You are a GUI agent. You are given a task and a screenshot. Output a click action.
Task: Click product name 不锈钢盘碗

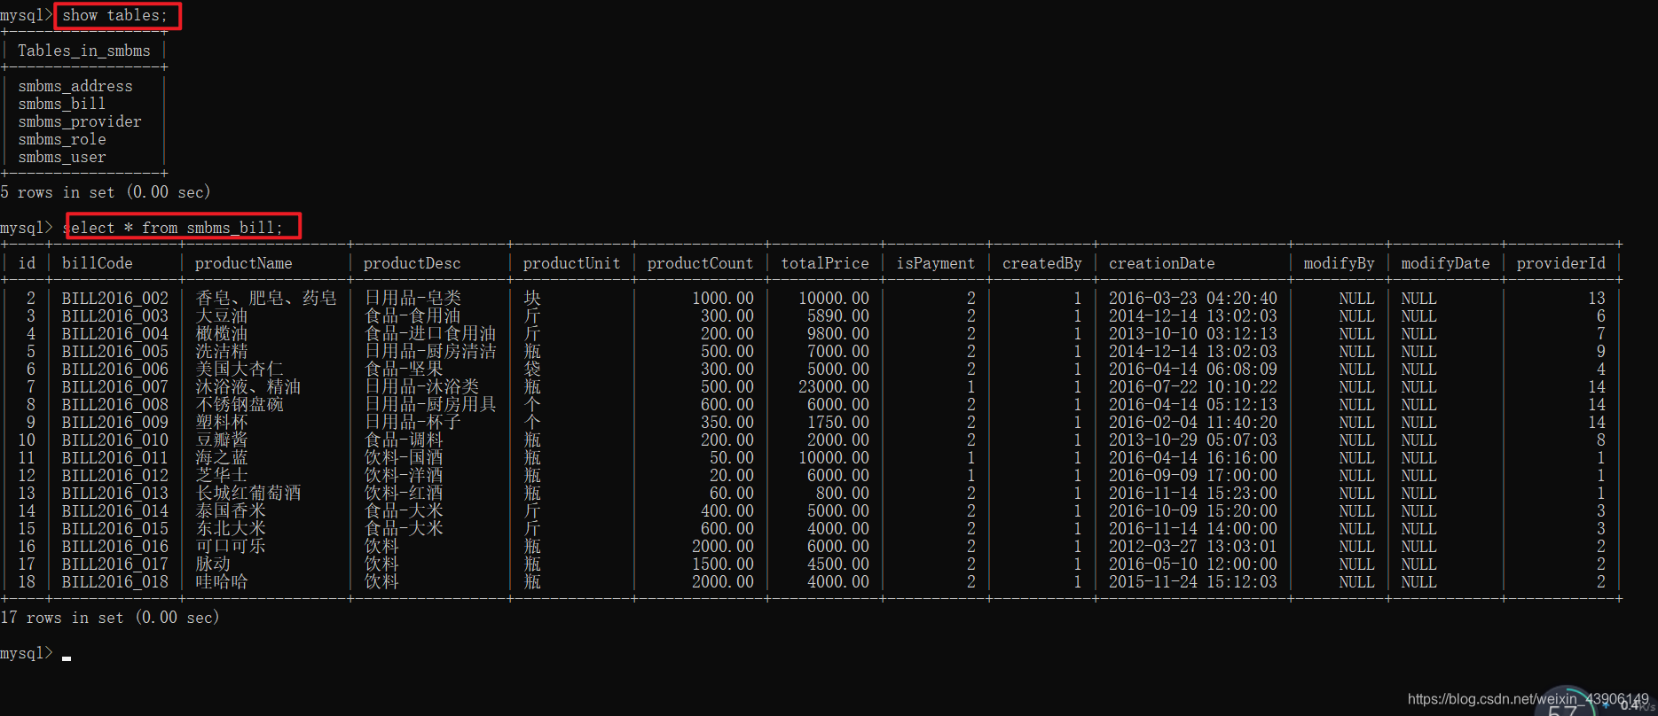[240, 405]
